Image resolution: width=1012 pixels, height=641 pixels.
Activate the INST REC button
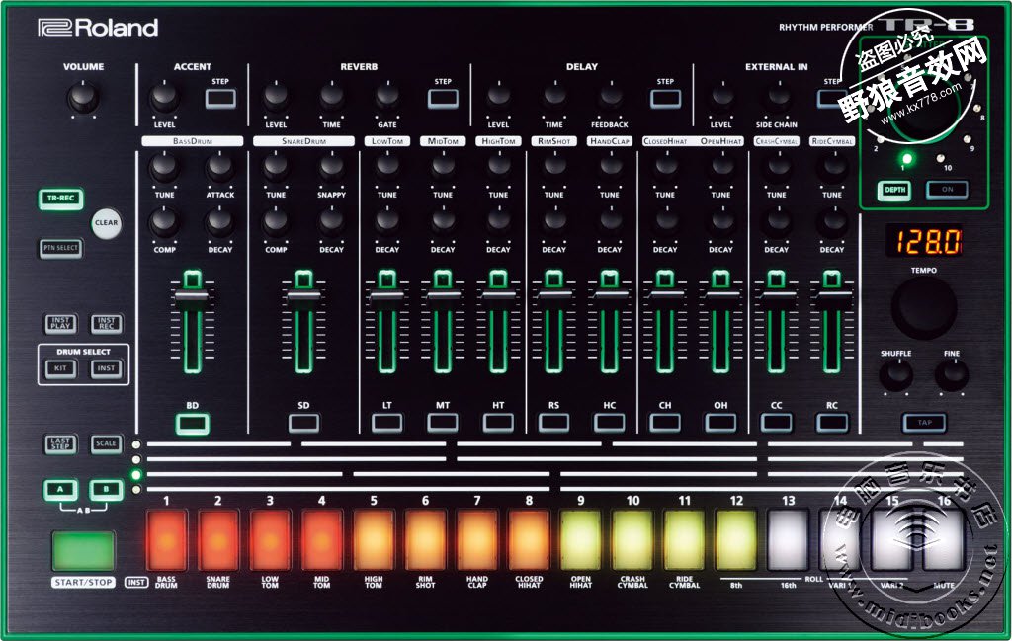pos(106,323)
